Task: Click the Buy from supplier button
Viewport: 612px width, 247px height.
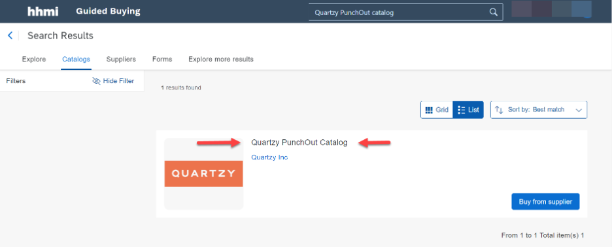Action: point(545,202)
